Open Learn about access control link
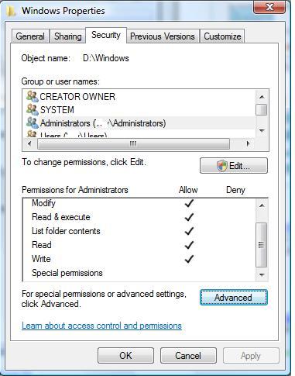Screen dimensions: 295x376 pyautogui.click(x=101, y=326)
